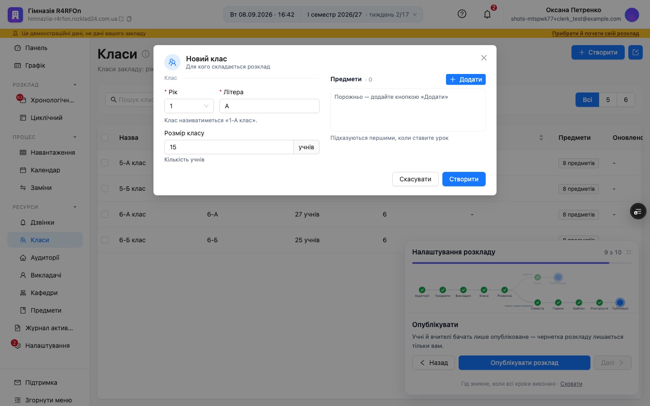Viewport: 650px width, 406px height.
Task: Click the Сховати link in guide panel
Action: [571, 384]
